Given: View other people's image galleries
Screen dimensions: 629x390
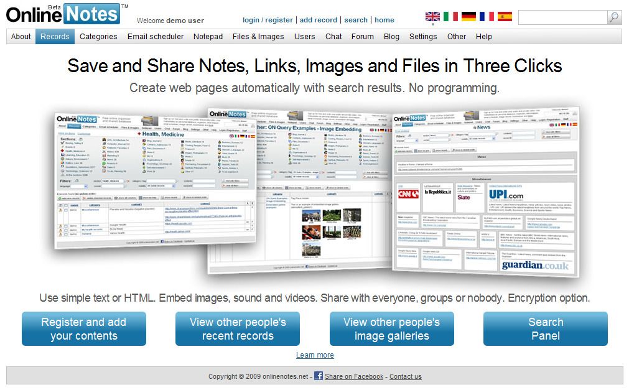Looking at the screenshot, I should coord(391,328).
